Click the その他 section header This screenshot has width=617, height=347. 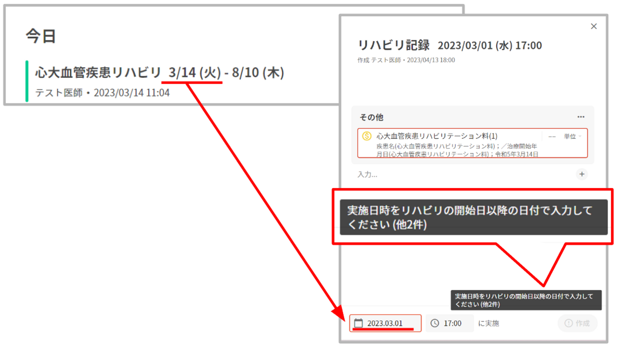click(371, 117)
